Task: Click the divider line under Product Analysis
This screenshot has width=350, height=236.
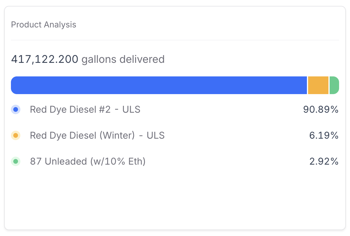Action: 175,40
